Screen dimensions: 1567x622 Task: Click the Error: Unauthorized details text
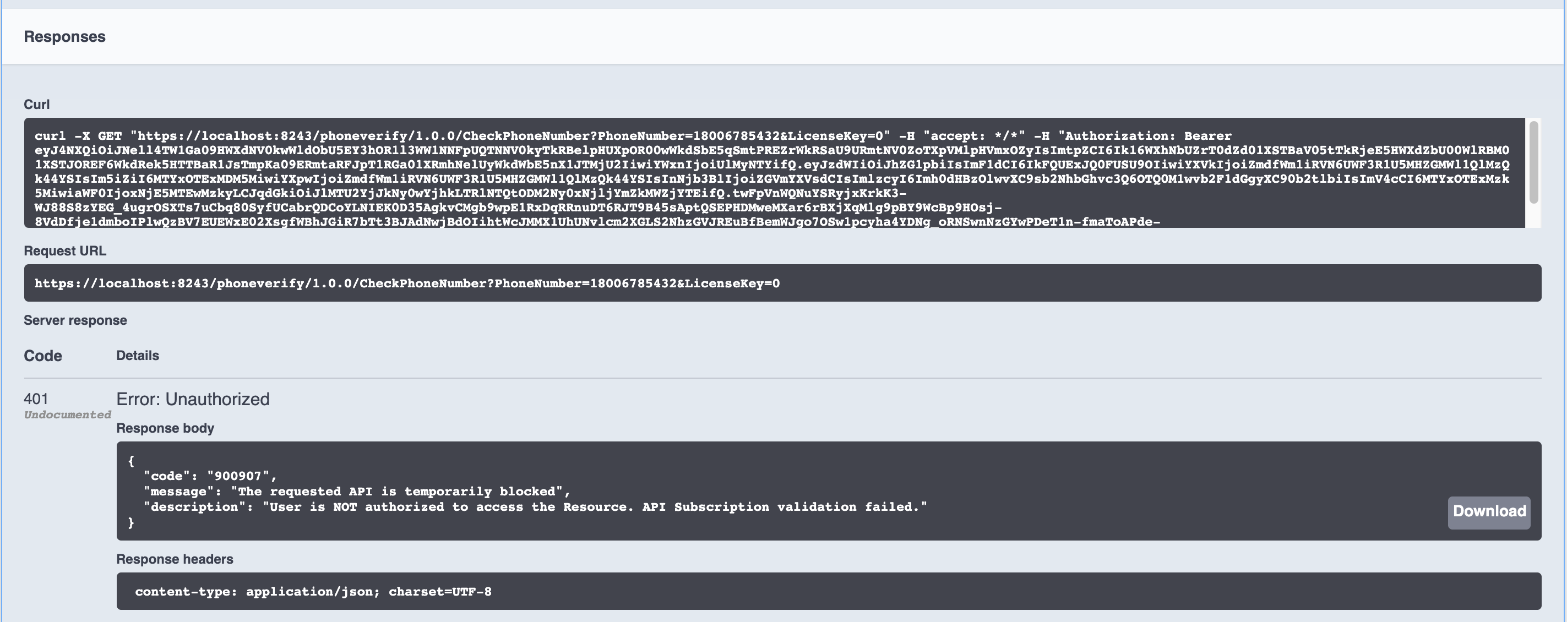pyautogui.click(x=193, y=399)
